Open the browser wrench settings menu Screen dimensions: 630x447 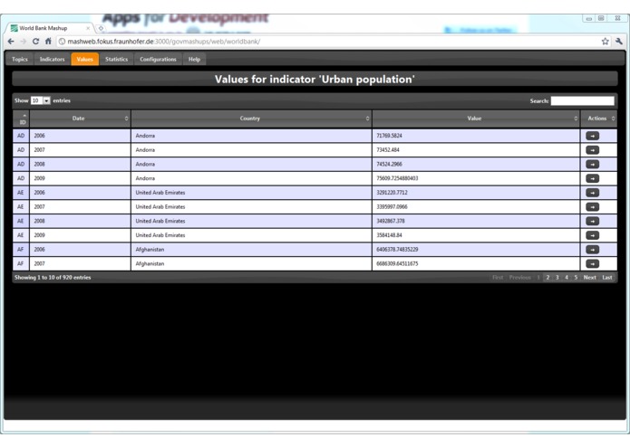tap(619, 42)
